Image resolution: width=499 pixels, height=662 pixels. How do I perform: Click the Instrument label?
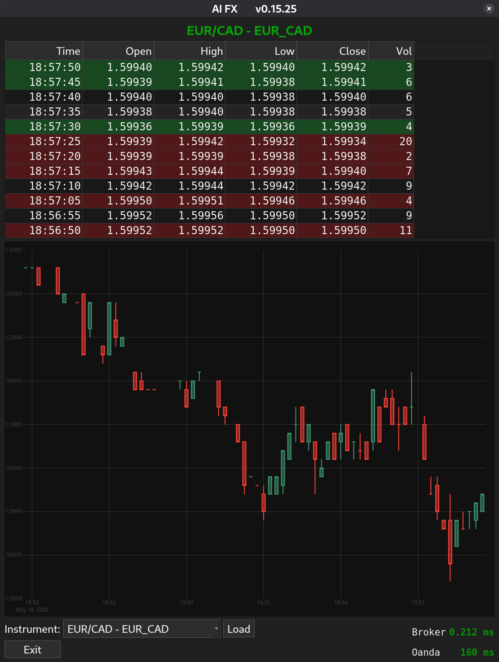point(32,629)
